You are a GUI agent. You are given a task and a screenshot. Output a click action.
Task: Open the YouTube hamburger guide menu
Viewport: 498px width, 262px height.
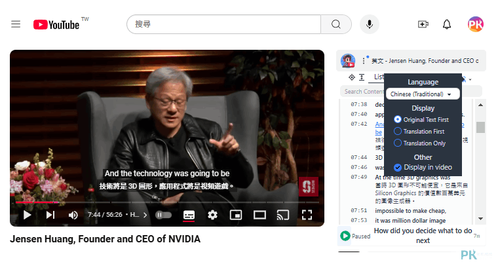click(16, 24)
